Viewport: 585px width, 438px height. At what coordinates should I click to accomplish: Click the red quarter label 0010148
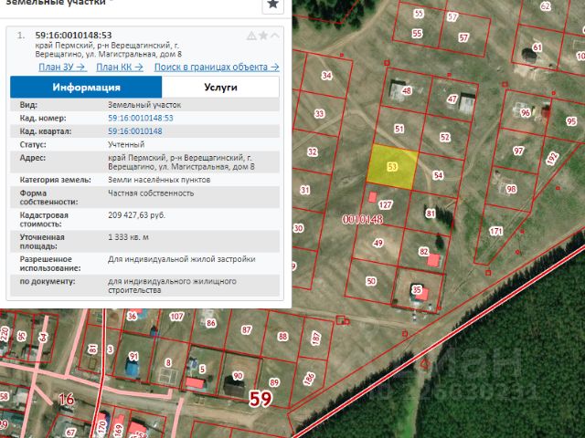click(362, 220)
